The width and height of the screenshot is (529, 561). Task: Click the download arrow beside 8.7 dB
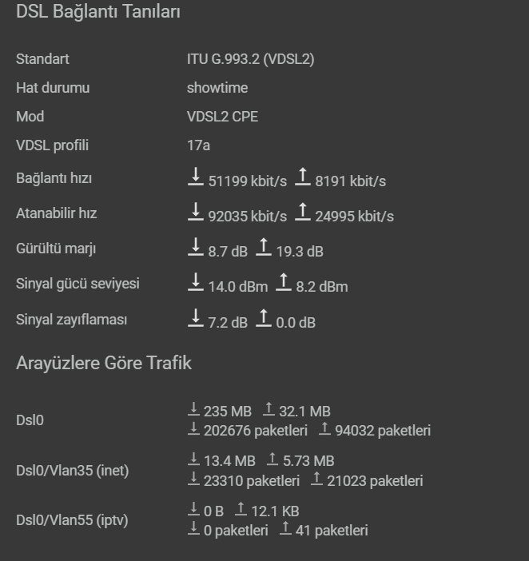195,248
